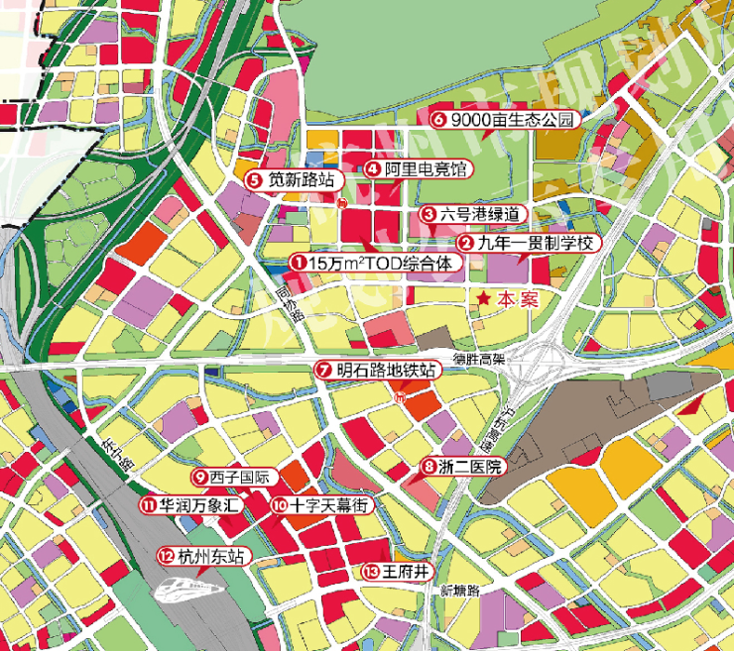Click the metro icon below 明石路地铁站

coord(401,398)
